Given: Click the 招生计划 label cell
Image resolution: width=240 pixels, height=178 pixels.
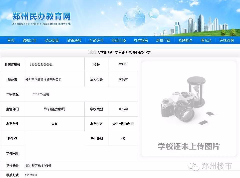Looking at the screenshot, I should [96, 139].
